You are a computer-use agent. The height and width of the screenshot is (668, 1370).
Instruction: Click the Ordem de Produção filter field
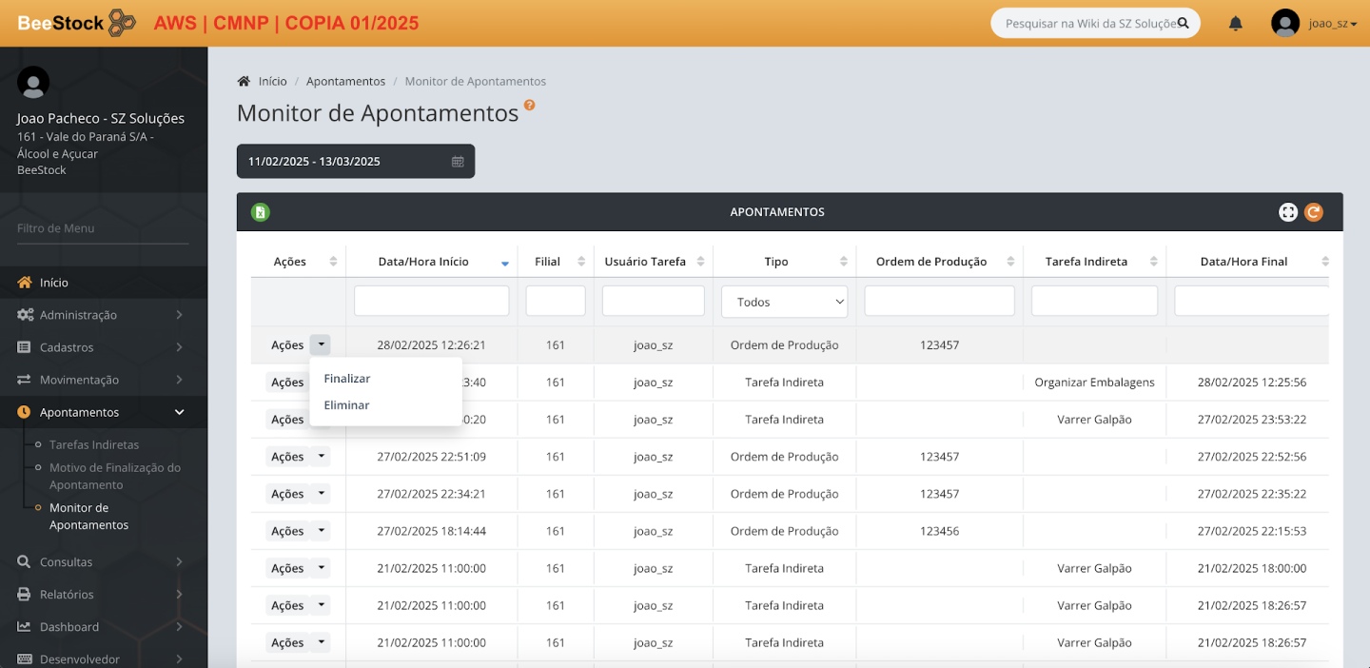pos(939,302)
